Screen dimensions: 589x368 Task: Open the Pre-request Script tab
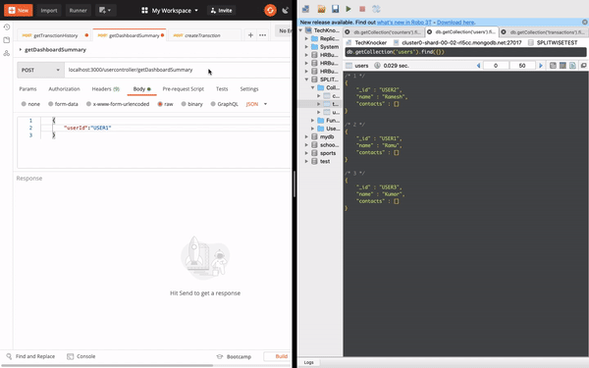click(x=183, y=89)
